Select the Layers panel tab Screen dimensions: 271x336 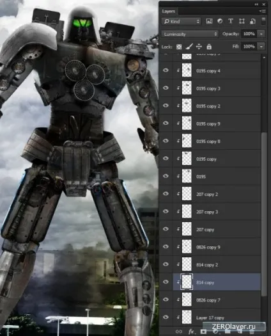169,11
